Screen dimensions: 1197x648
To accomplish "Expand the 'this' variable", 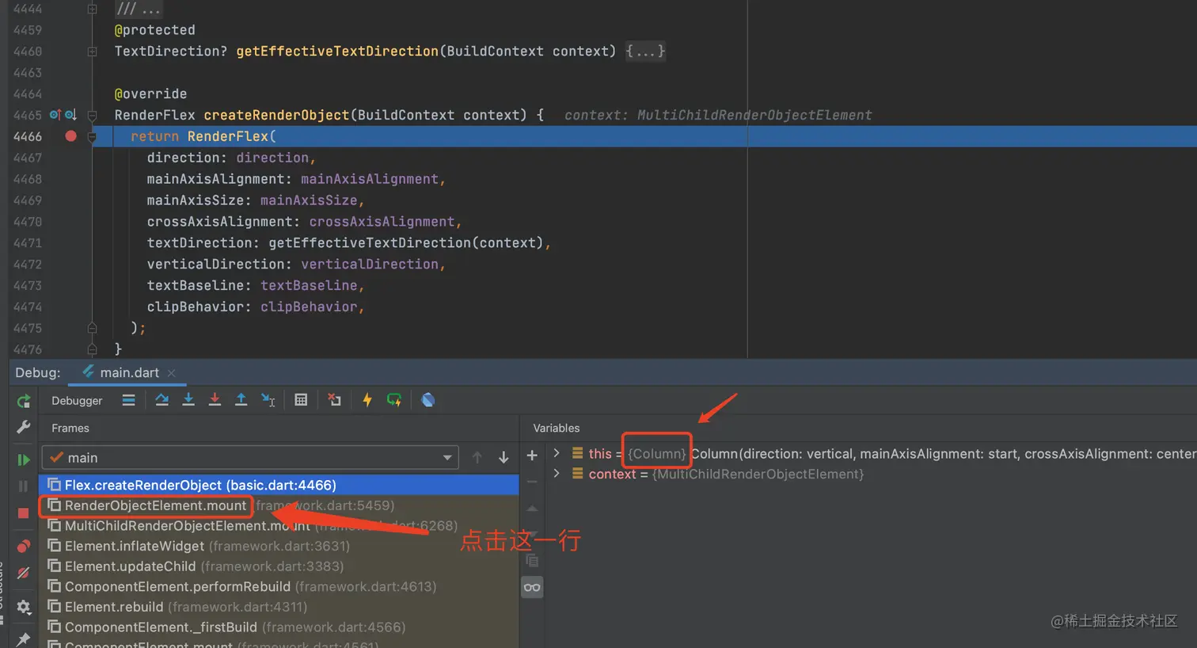I will [557, 453].
